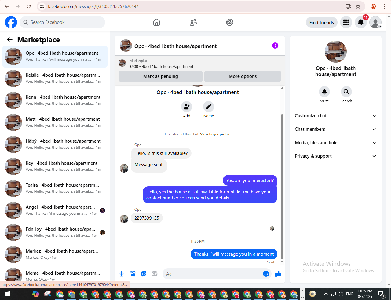Click the Search Facebook field
391x300 pixels.
tap(62, 22)
